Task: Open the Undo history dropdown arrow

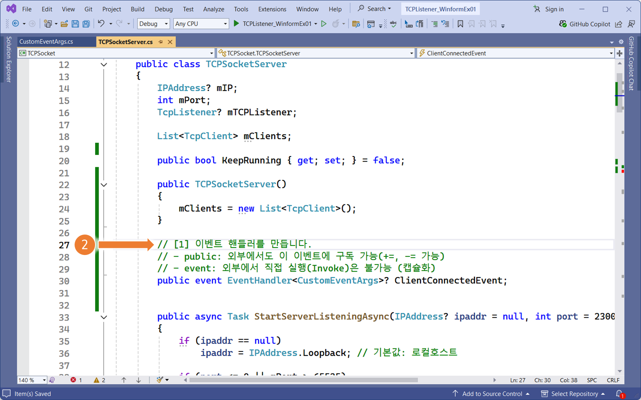Action: (110, 24)
